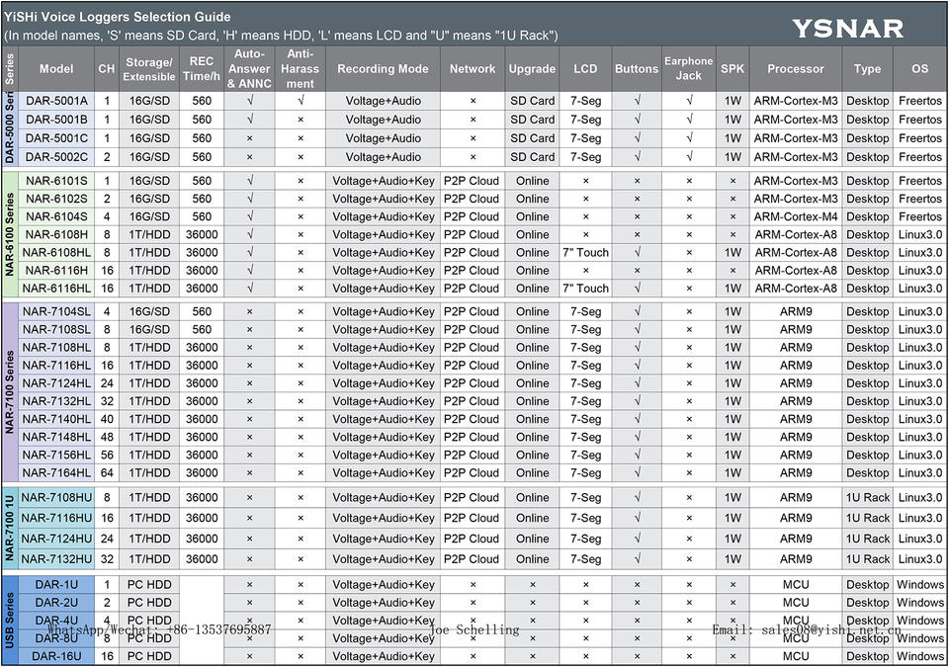
Task: Click the 'OS' column header
Action: pyautogui.click(x=920, y=69)
